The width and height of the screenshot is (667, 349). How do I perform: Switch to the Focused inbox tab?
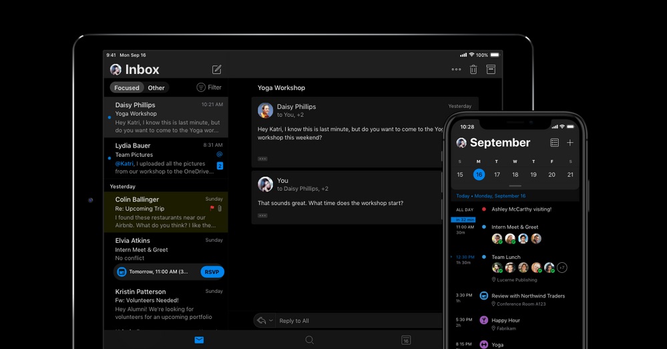[x=126, y=87]
